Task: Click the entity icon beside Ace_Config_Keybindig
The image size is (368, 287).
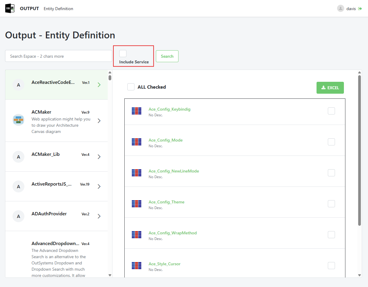Action: click(x=137, y=111)
